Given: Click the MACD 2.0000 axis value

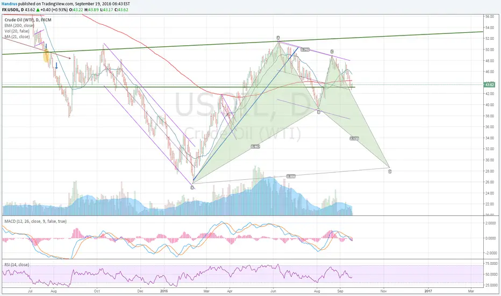Looking at the screenshot, I should tap(490, 223).
